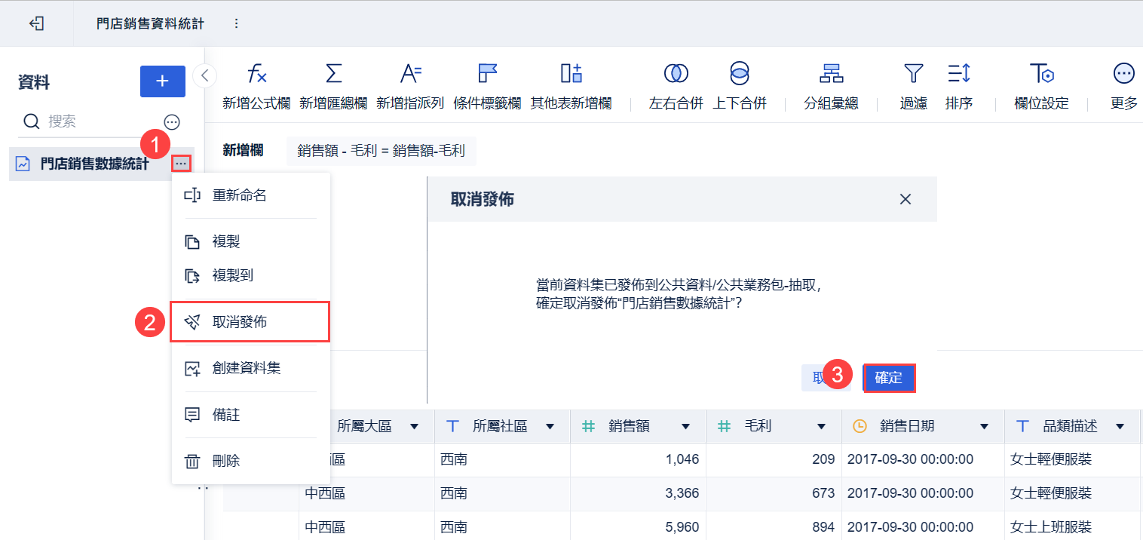Screen dimensions: 1143x540
Task: Click 上下合併 union icon
Action: click(740, 73)
